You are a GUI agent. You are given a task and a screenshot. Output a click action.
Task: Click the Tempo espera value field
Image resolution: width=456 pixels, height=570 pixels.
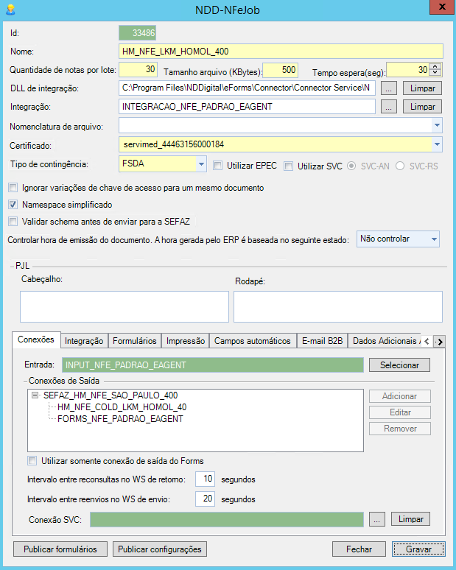pyautogui.click(x=407, y=69)
